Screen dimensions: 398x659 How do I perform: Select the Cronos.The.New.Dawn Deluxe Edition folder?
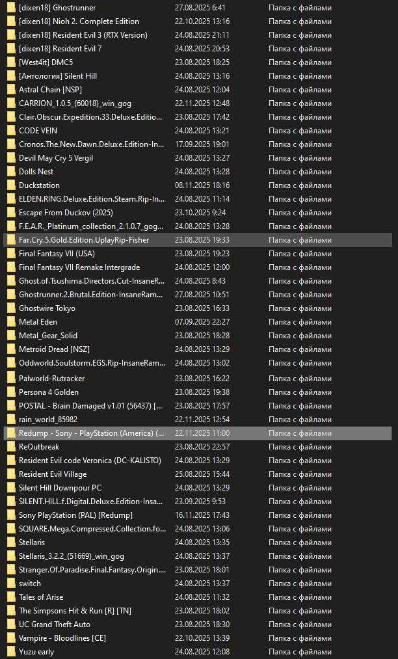coord(92,144)
